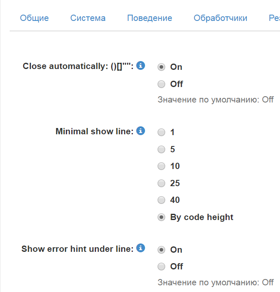This screenshot has width=280, height=292.
Task: Pick 40 as Minimal show line
Action: (161, 200)
